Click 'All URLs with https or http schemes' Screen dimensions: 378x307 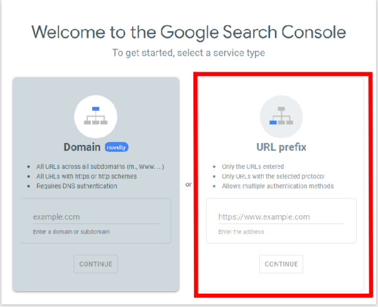[86, 176]
